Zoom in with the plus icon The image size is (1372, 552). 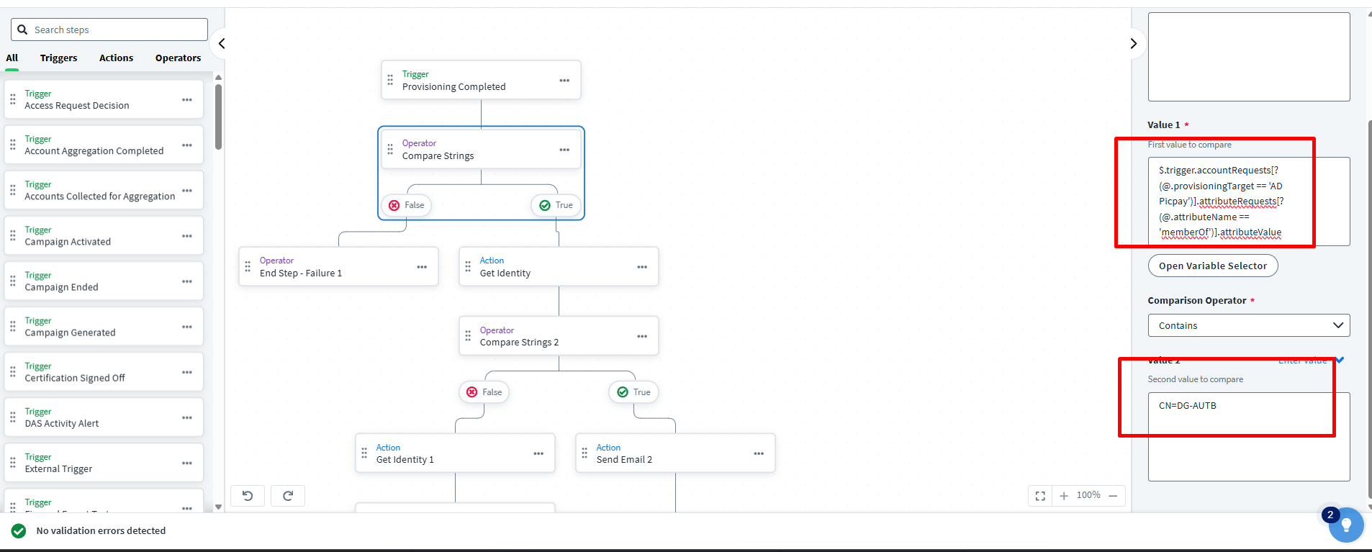click(x=1064, y=496)
